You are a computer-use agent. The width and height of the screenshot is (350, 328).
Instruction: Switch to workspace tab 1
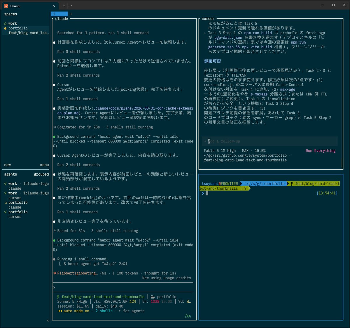pyautogui.click(x=60, y=14)
